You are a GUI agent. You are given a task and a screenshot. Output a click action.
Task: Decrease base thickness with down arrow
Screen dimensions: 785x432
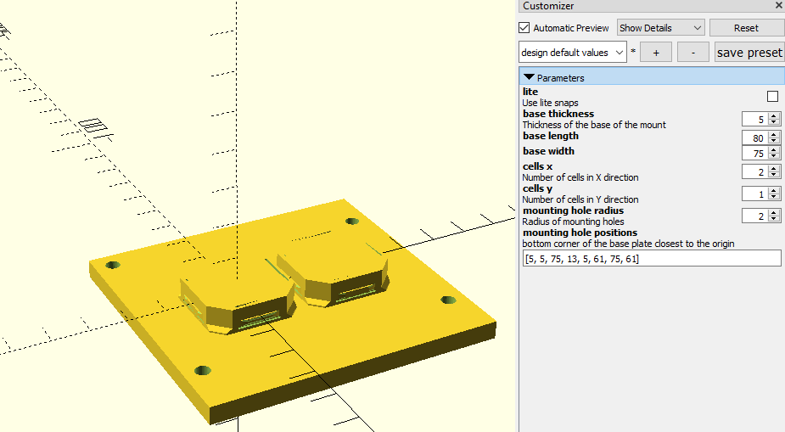tap(773, 123)
